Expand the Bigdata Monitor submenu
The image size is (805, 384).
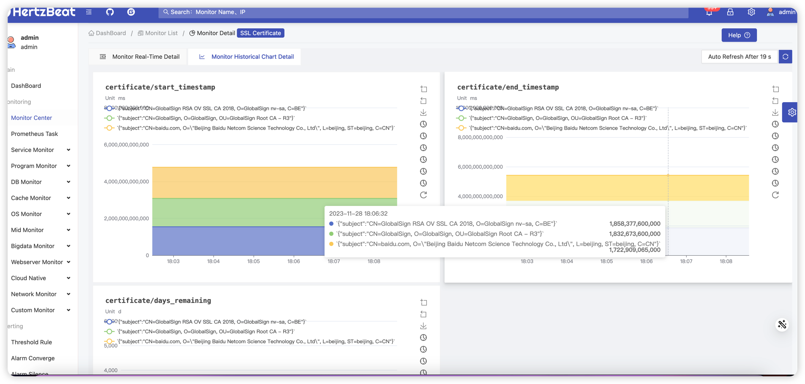pos(41,246)
